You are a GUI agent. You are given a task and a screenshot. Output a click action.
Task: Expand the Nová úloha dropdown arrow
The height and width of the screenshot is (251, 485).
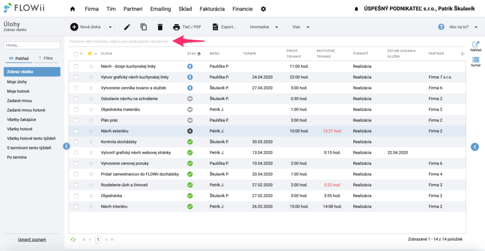point(110,27)
